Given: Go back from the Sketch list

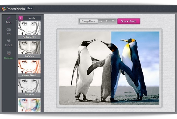Looking at the screenshot, I should (21, 18).
